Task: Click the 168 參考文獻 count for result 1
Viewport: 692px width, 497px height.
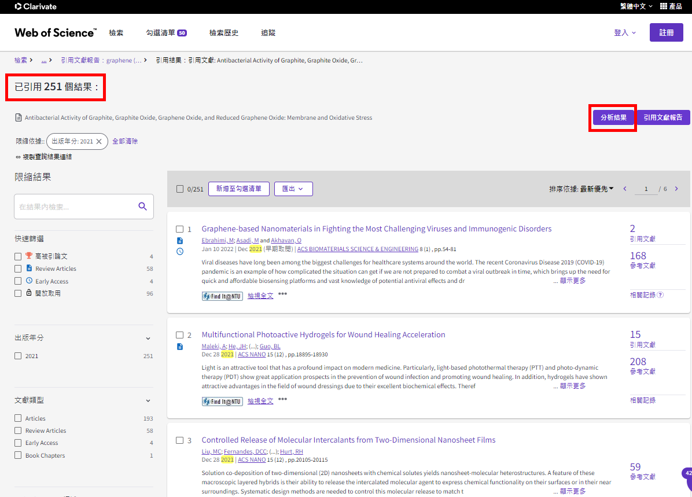Action: pyautogui.click(x=638, y=256)
